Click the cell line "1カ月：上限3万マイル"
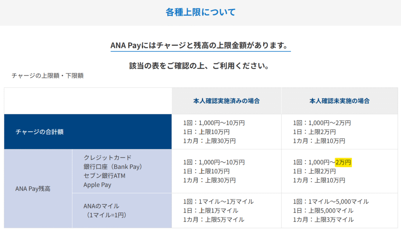Image resolution: width=401 pixels, height=229 pixels. tap(323, 220)
